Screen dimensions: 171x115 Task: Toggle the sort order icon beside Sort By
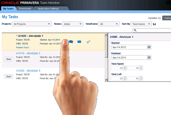pyautogui.click(x=154, y=24)
